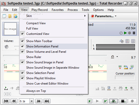Image resolution: width=139 pixels, height=105 pixels.
Task: Expand the Skin submenu
Action: 53,16
